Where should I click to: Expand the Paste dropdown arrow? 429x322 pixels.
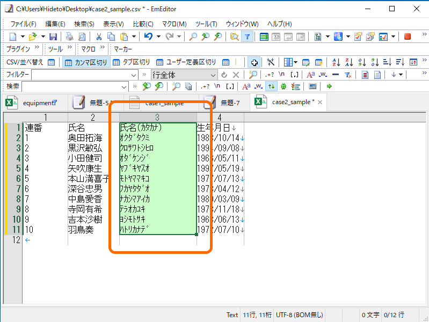coord(134,36)
